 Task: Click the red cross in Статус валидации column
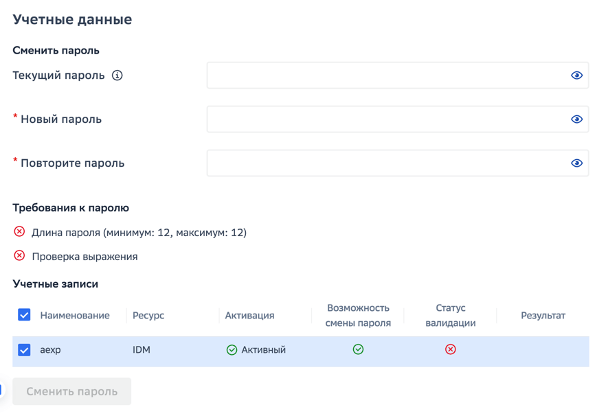(451, 349)
